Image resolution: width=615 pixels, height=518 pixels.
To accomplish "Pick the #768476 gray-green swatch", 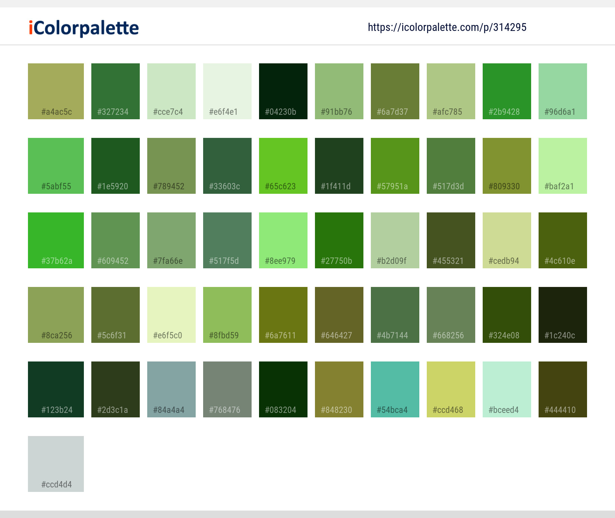I will coord(227,389).
